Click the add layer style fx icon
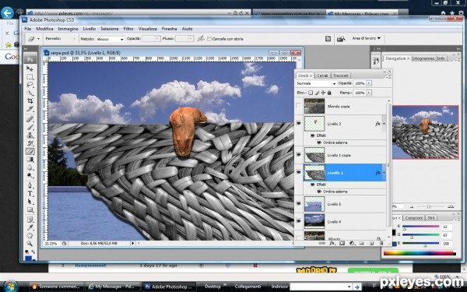467x292 pixels. [x=332, y=243]
